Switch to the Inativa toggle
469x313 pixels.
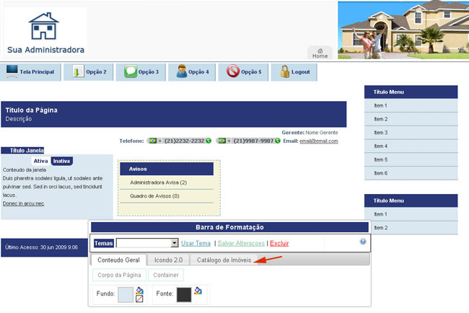(61, 161)
